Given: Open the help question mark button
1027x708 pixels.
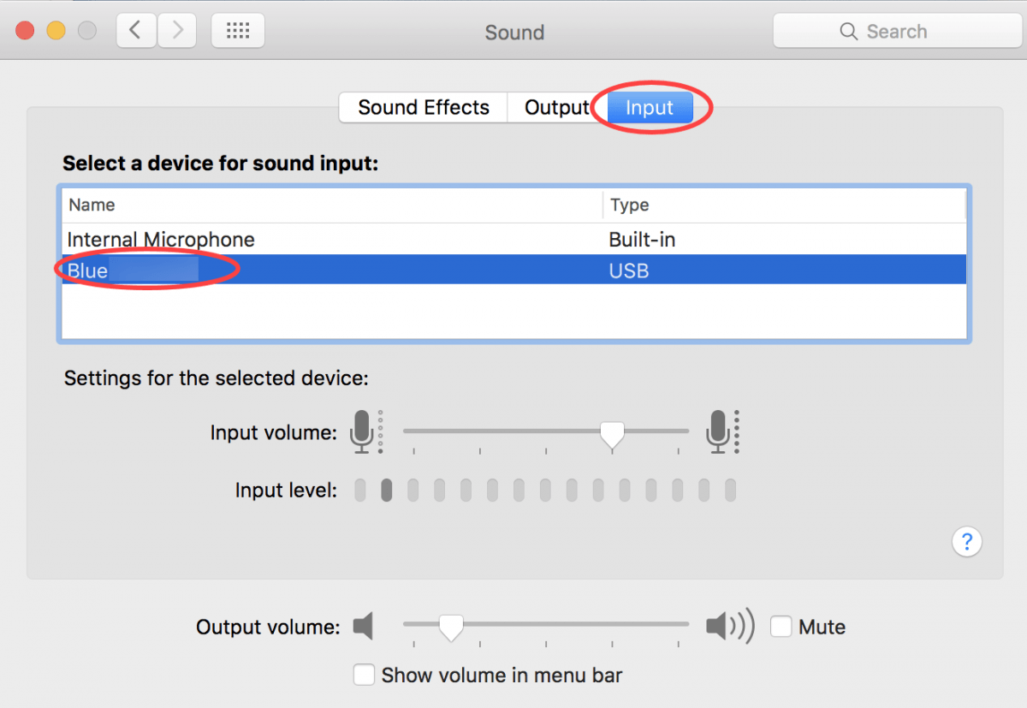Looking at the screenshot, I should pos(966,541).
